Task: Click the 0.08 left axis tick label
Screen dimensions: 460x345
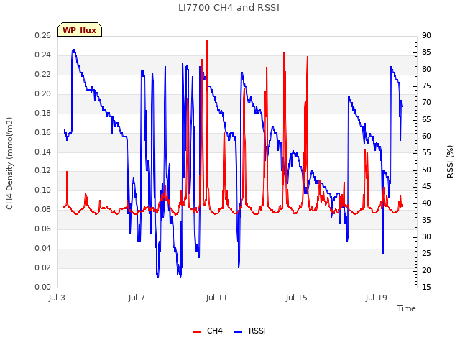Action: tap(43, 209)
